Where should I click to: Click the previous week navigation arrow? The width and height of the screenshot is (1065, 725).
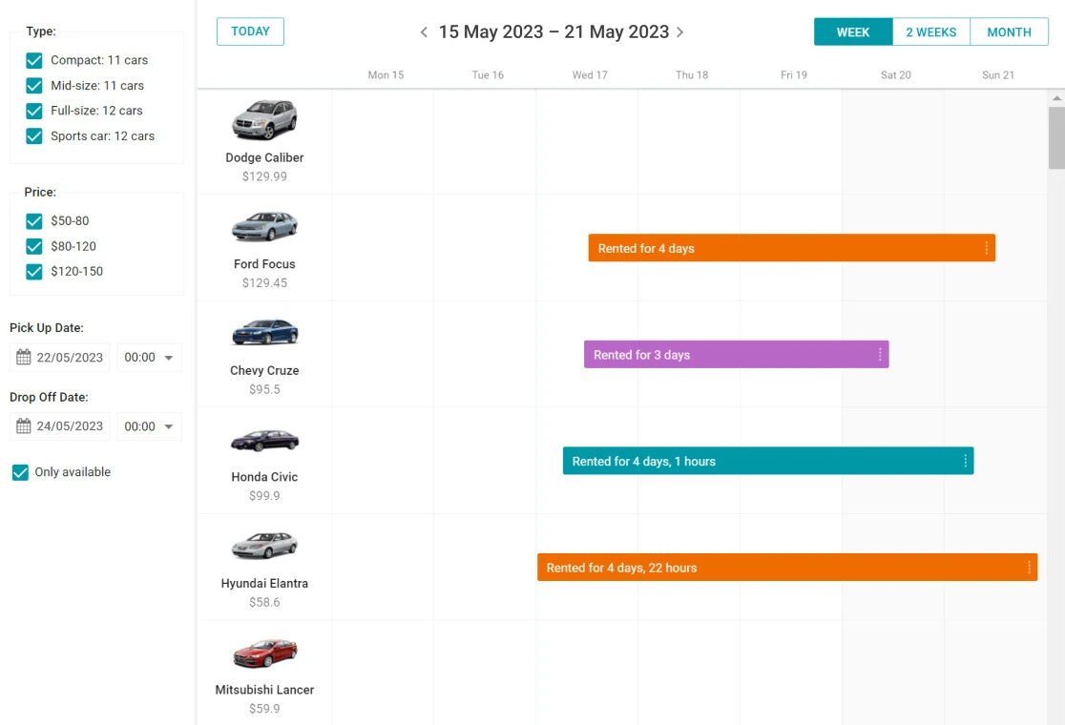click(423, 31)
